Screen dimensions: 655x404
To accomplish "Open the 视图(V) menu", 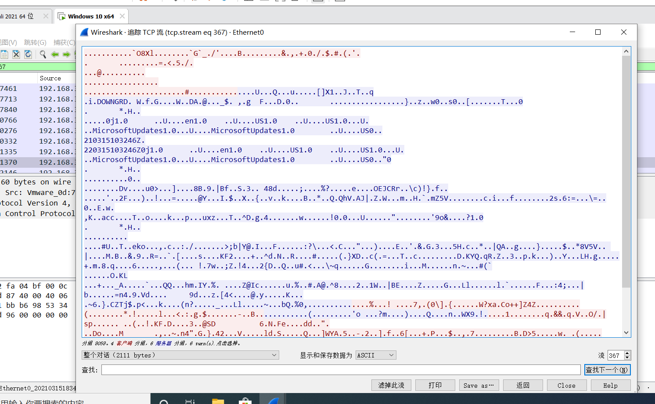I will click(x=8, y=42).
